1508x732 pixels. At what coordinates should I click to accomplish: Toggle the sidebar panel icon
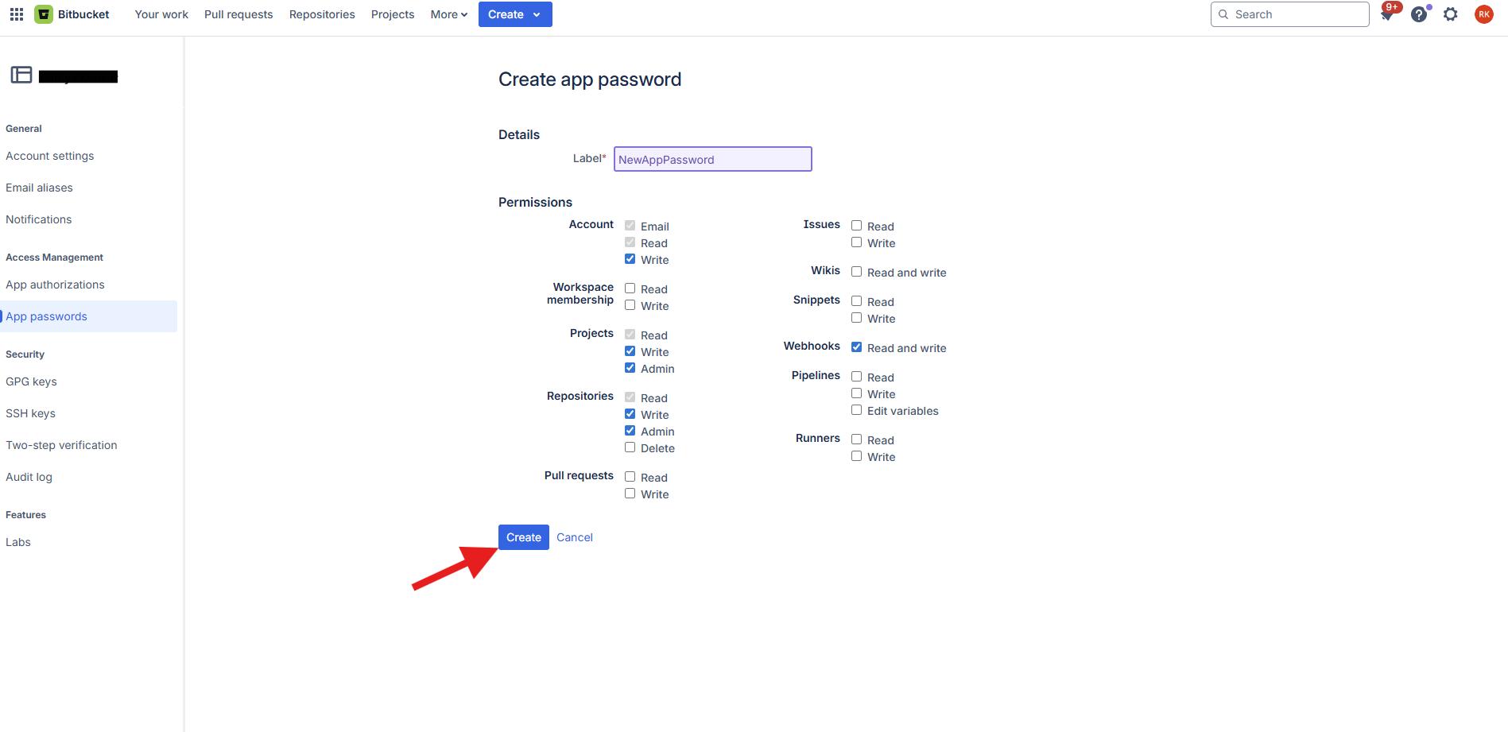pyautogui.click(x=21, y=75)
